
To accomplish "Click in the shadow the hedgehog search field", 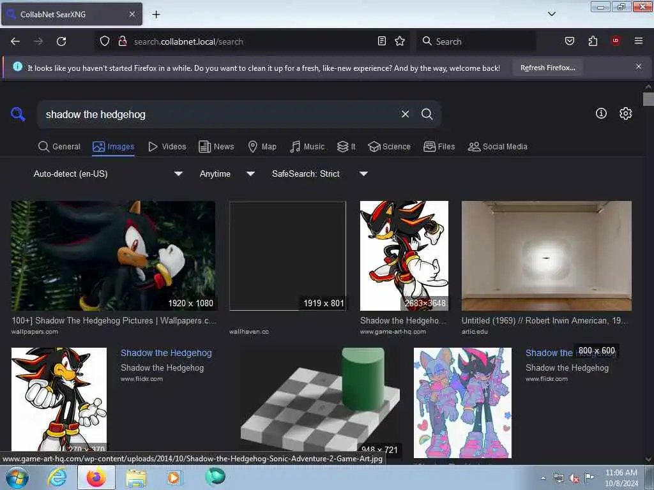I will pos(217,114).
